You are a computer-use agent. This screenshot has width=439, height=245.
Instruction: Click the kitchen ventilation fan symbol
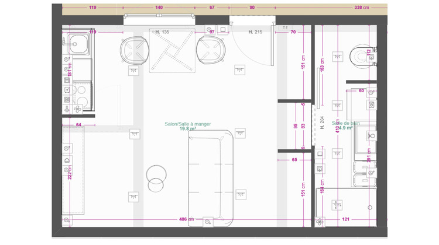pyautogui.click(x=77, y=109)
